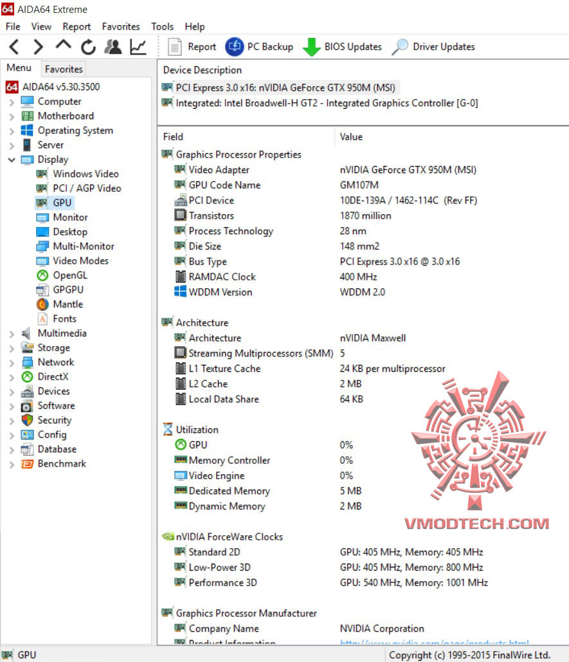Open Driver Updates in the toolbar
The image size is (569, 662).
pos(433,47)
